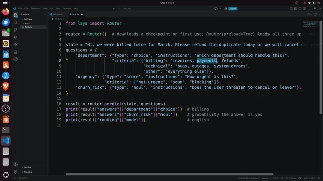Toggle the Secondary Side Bar layout button
The height and width of the screenshot is (181, 323).
click(x=304, y=9)
